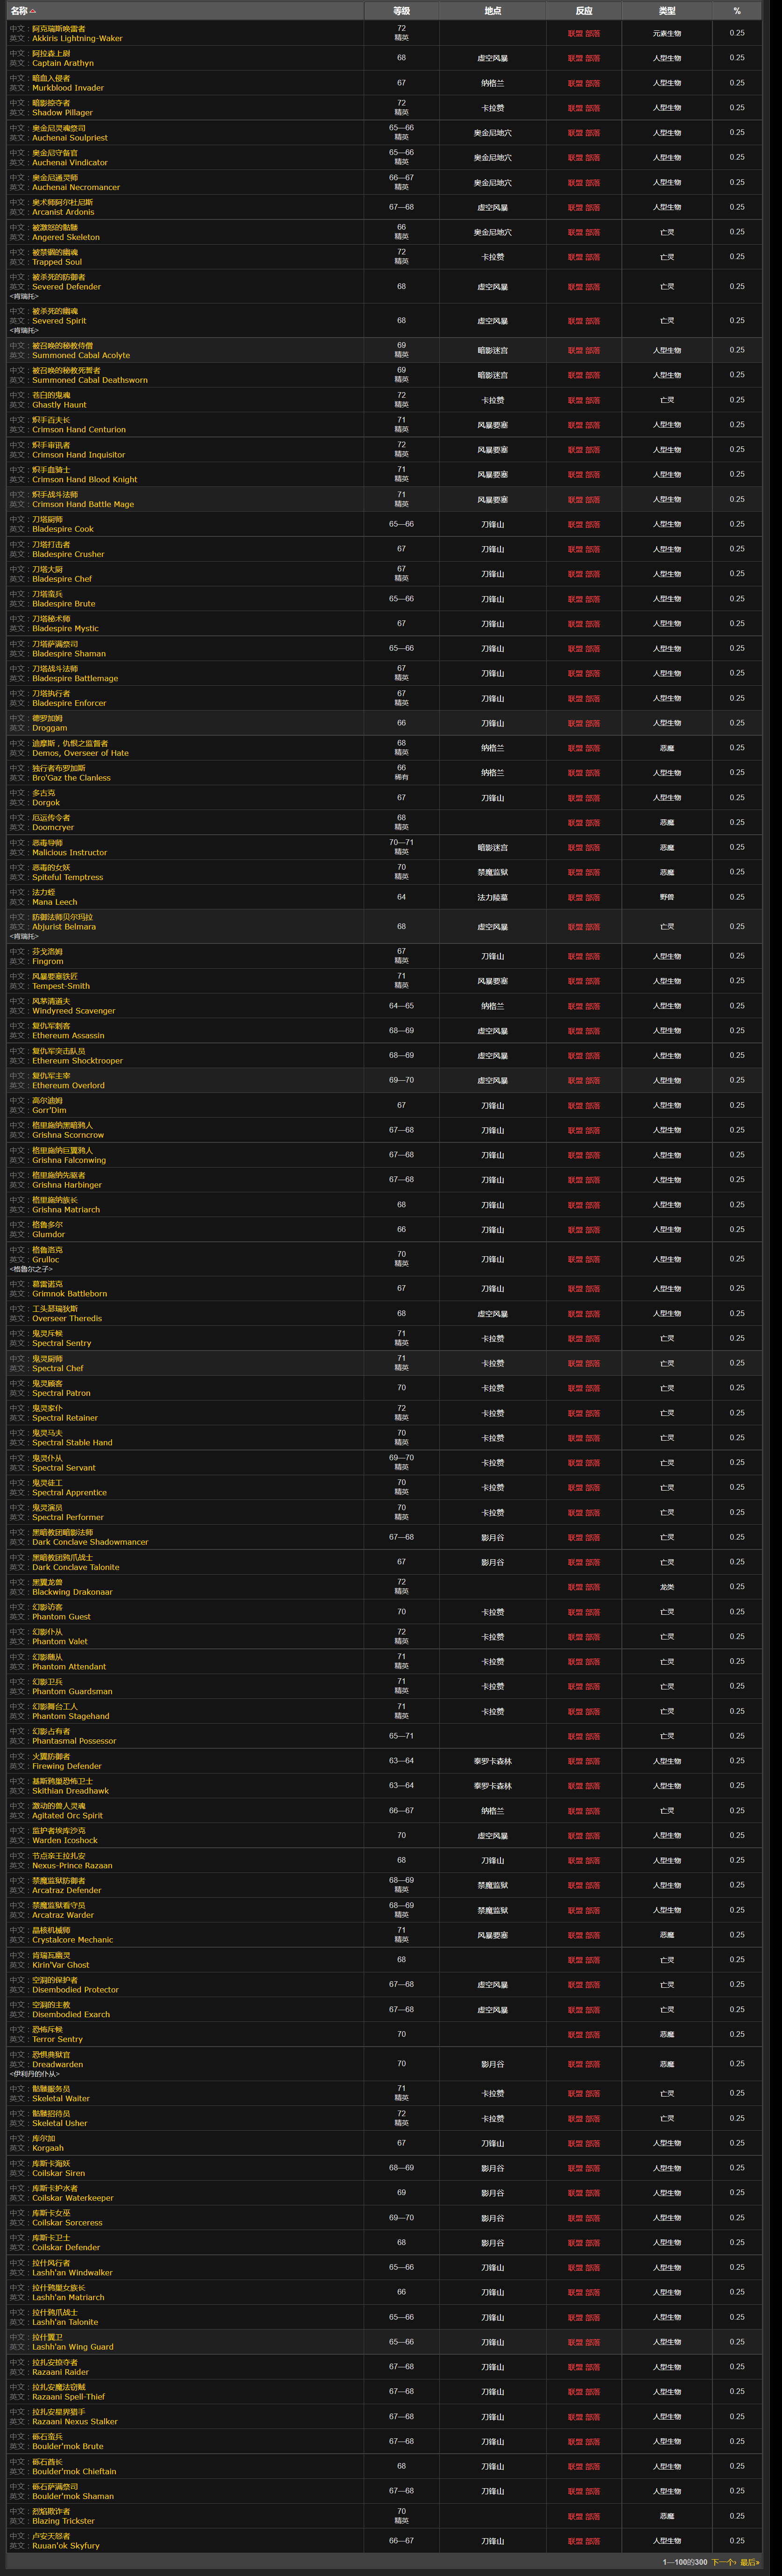
Task: Open Ghastly Haunt entry
Action: tap(59, 405)
